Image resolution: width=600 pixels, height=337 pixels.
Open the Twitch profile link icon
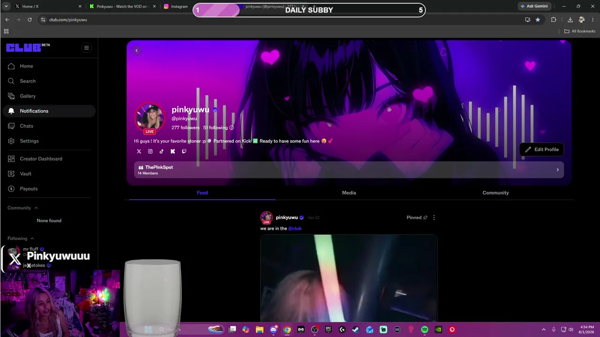tap(184, 151)
